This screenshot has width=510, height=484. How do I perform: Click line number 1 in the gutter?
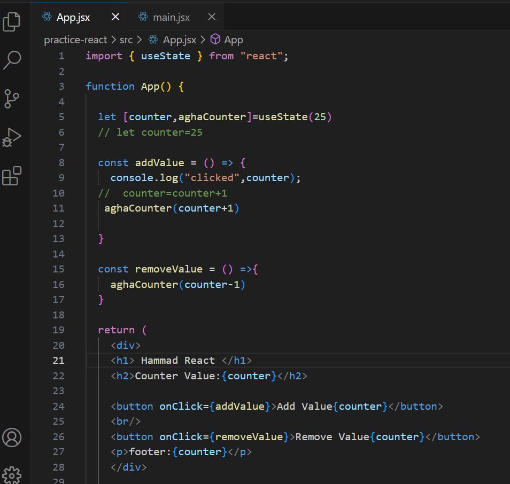point(61,56)
